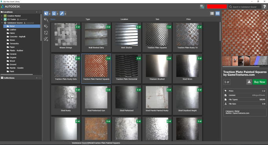Download the asset with the download icon
The width and height of the screenshot is (268, 145).
[249, 82]
